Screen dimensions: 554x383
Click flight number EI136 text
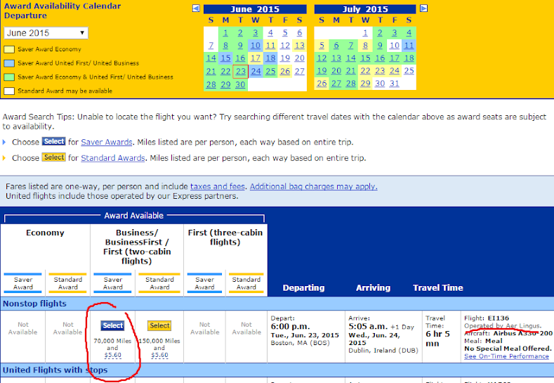[x=499, y=318]
